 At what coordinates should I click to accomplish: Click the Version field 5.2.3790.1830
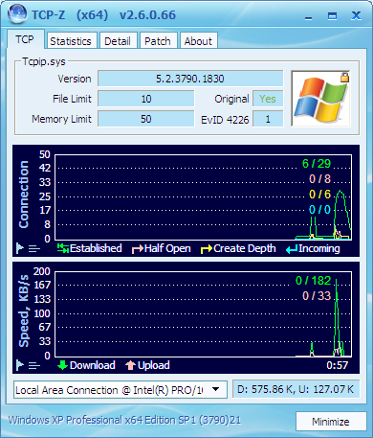[x=190, y=79]
